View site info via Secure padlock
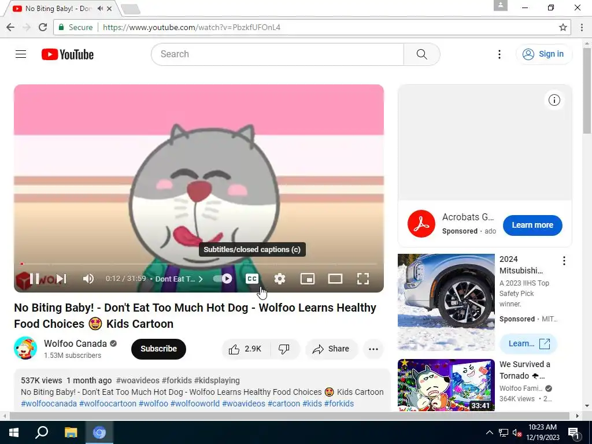The height and width of the screenshot is (444, 592). 75,27
